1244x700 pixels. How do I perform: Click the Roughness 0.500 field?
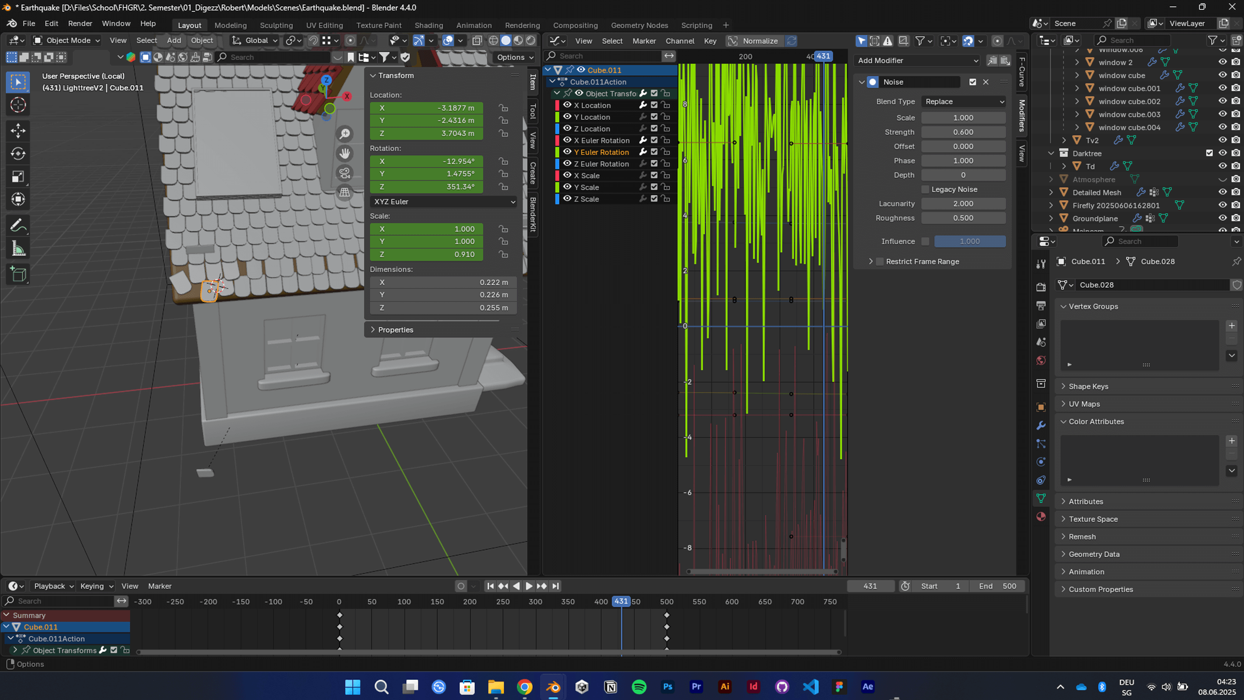964,218
